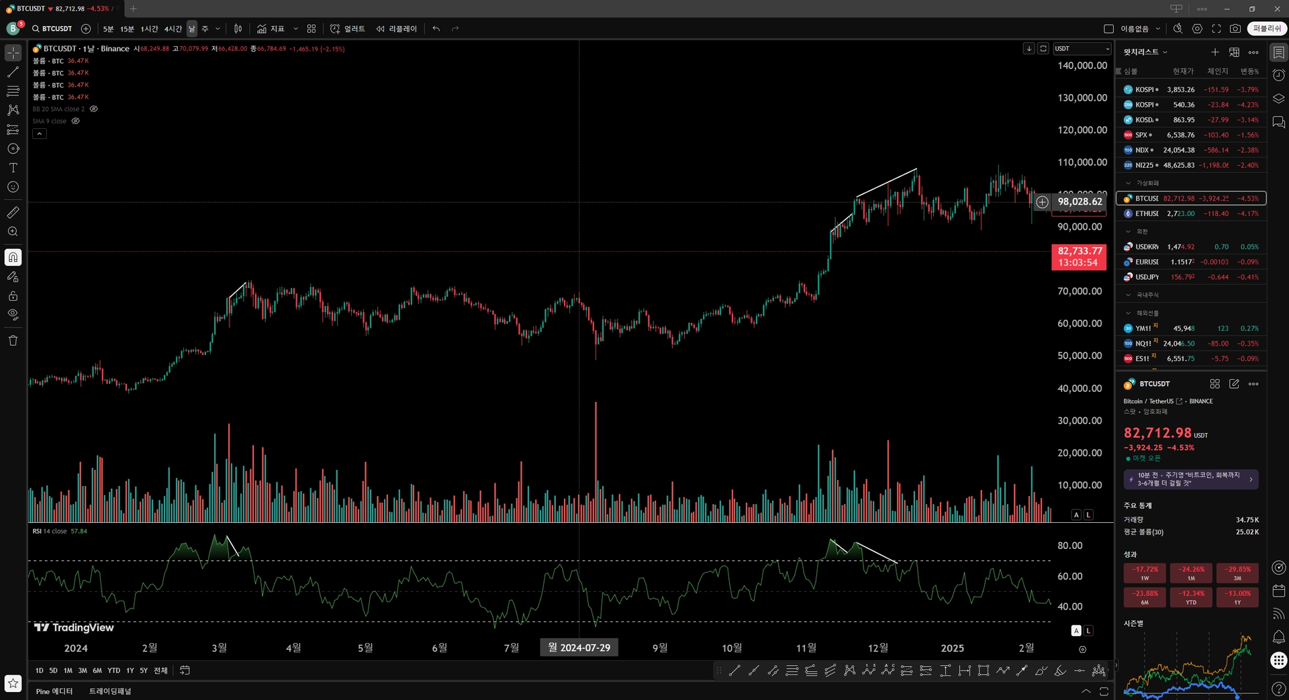Collapse the 가상화폐 watchlist section

(x=1128, y=183)
